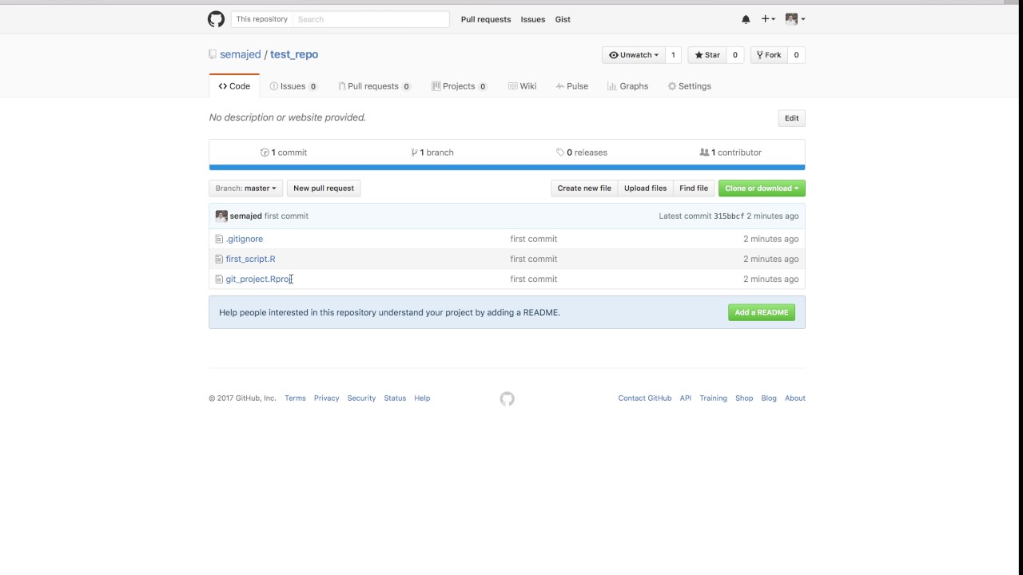Star the test_repo repository
The width and height of the screenshot is (1023, 575).
coord(707,55)
